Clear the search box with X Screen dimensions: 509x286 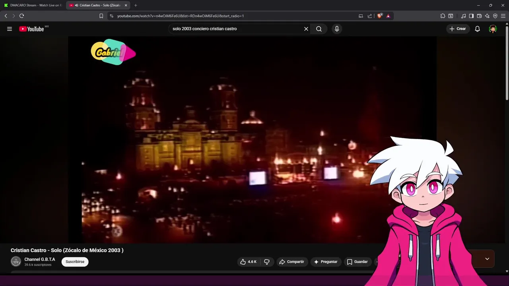306,29
